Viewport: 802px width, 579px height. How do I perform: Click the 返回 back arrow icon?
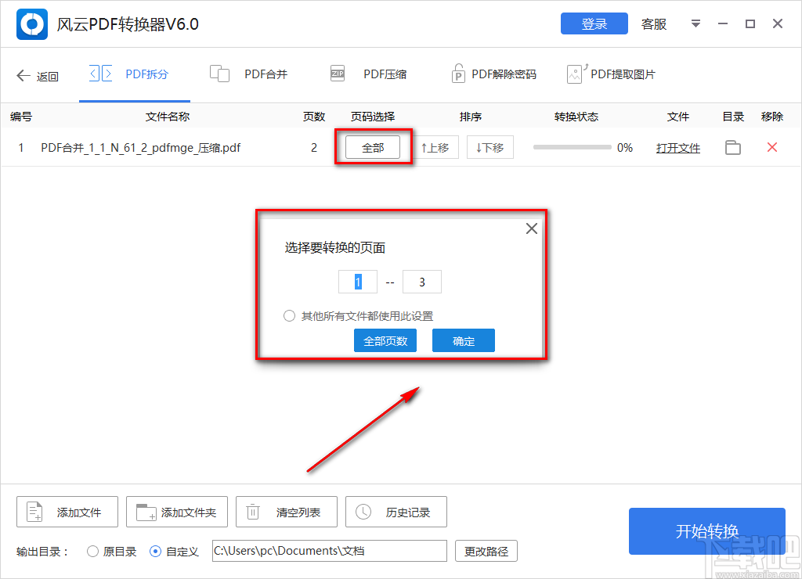(x=23, y=74)
